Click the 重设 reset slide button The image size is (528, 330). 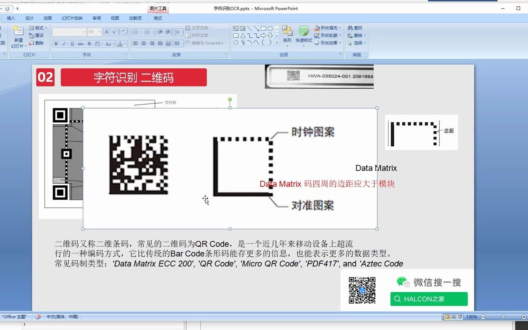(x=36, y=35)
